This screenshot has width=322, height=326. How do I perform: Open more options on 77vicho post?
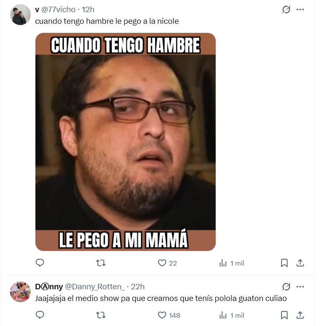pyautogui.click(x=300, y=10)
